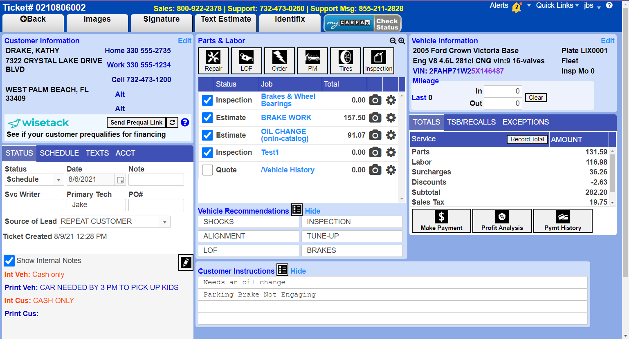Open the Profit Analysis icon

click(502, 221)
